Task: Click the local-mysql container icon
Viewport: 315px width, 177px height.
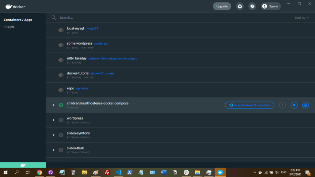Action: [x=61, y=30]
